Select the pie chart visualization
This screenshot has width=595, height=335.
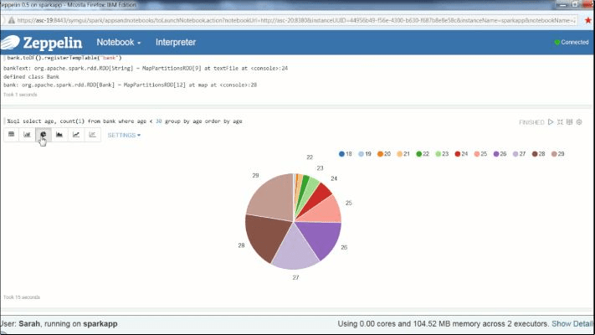pos(43,134)
